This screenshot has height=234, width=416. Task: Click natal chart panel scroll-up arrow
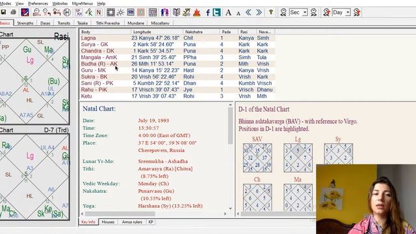click(x=230, y=105)
